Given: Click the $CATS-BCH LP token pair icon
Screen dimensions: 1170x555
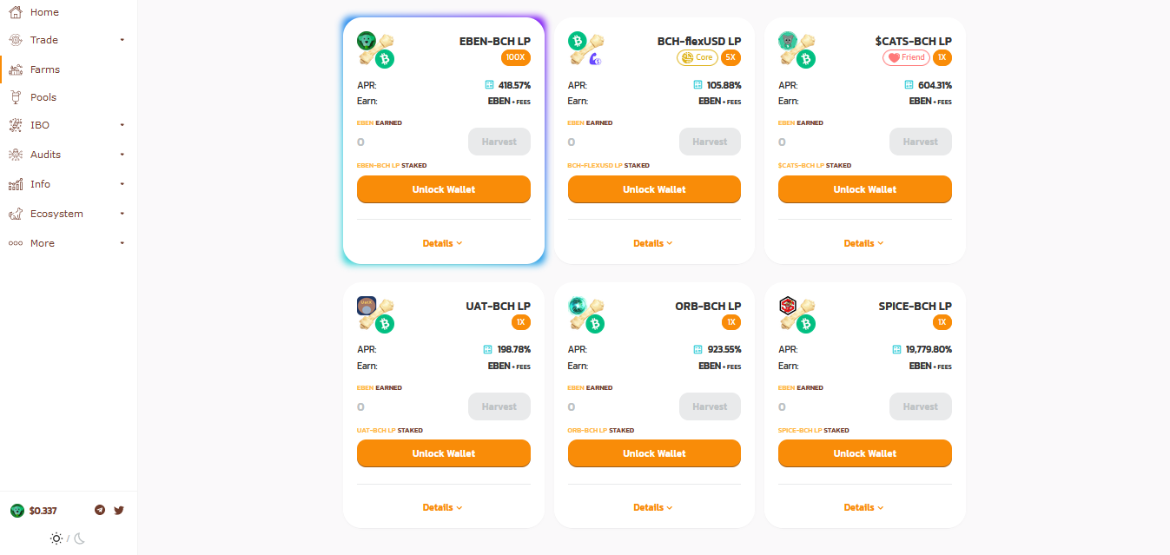Looking at the screenshot, I should 797,50.
